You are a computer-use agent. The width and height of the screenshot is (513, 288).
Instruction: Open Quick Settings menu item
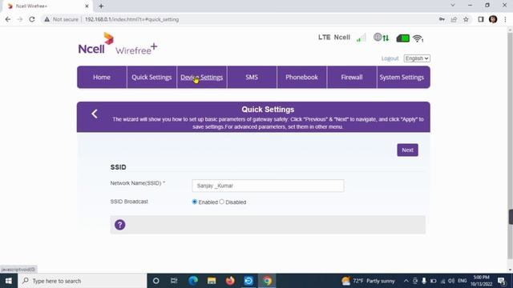pos(151,77)
